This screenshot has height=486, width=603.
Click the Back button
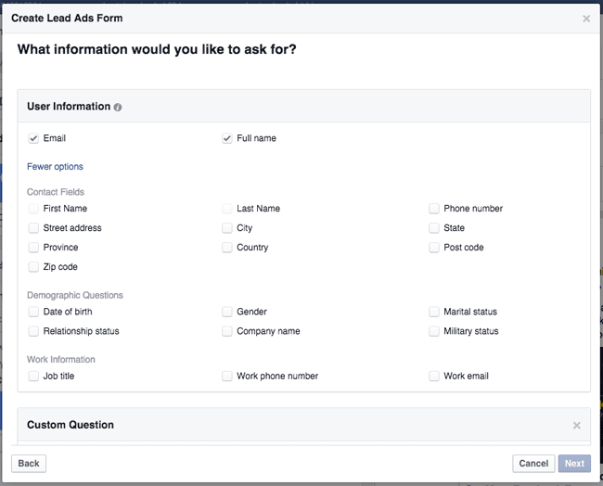click(29, 464)
